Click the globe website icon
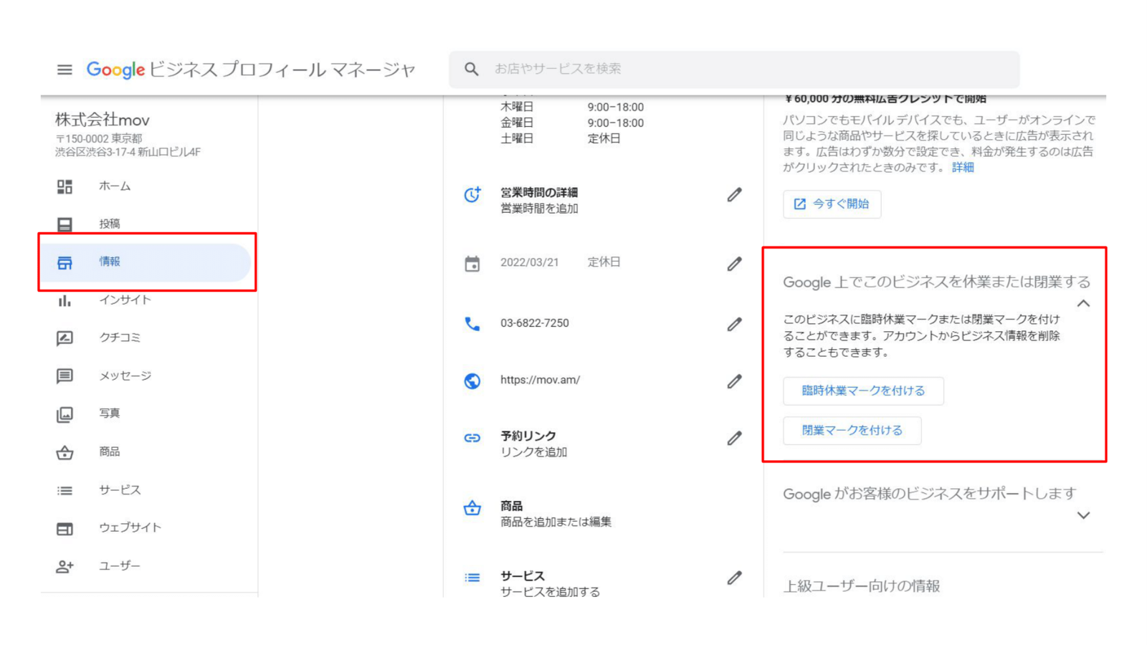Screen dimensions: 1147x645 (x=472, y=381)
